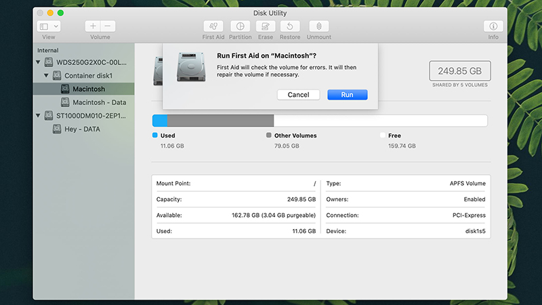Click the 249.85 GB capacity box

(x=460, y=71)
